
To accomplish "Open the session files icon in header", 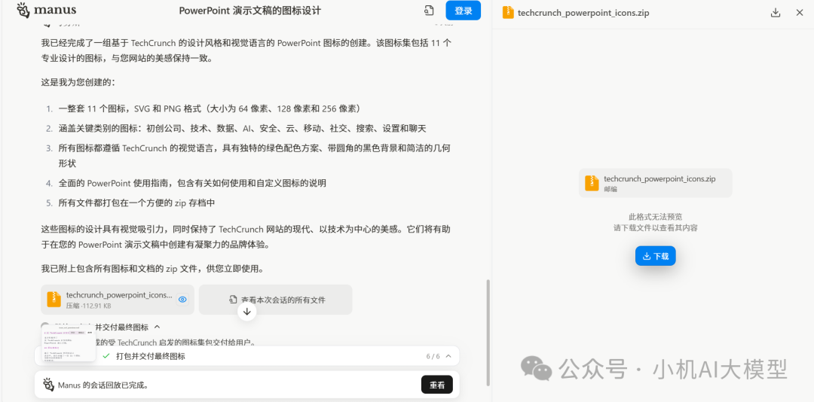I will [x=428, y=11].
